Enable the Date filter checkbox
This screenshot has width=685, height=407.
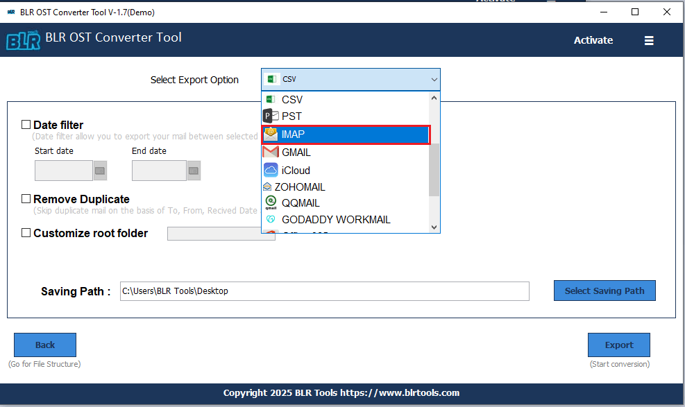[x=26, y=124]
